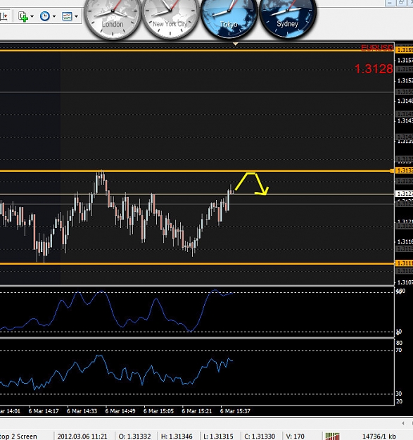This screenshot has width=413, height=440.
Task: Select the bottom orange line at 1.3111
Action: click(x=197, y=263)
